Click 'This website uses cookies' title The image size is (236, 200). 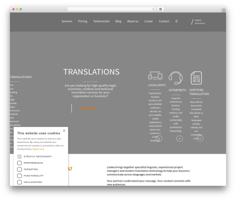pos(39,133)
